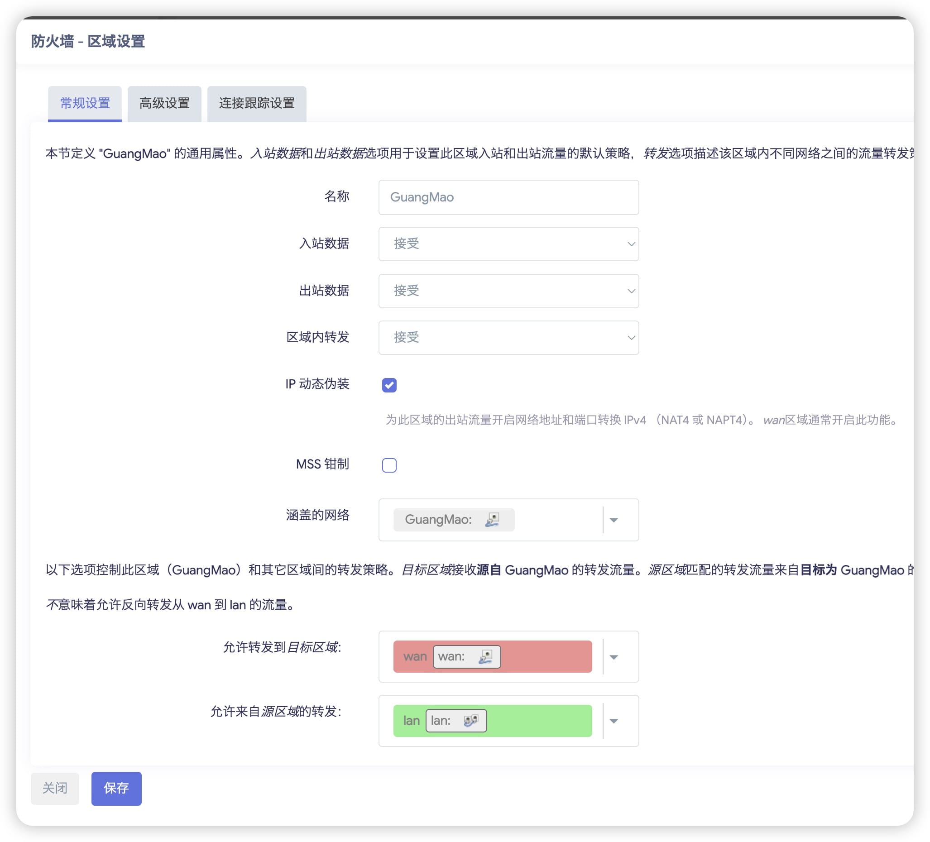Click the 保存 button to save settings
The width and height of the screenshot is (930, 842).
coord(116,789)
